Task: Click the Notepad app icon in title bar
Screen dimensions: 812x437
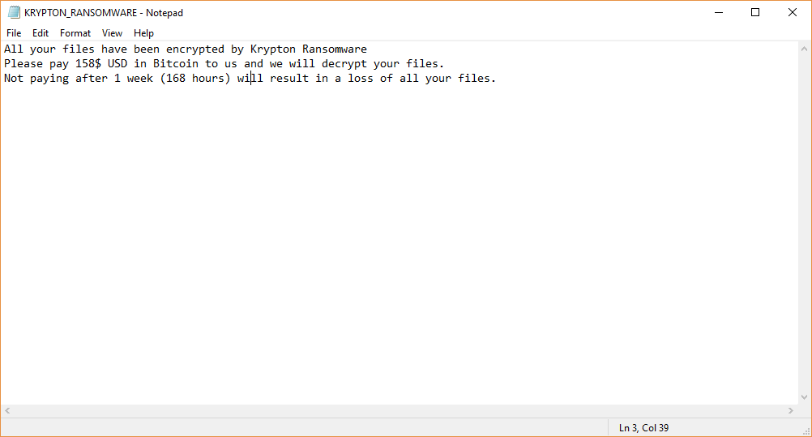Action: [x=14, y=12]
